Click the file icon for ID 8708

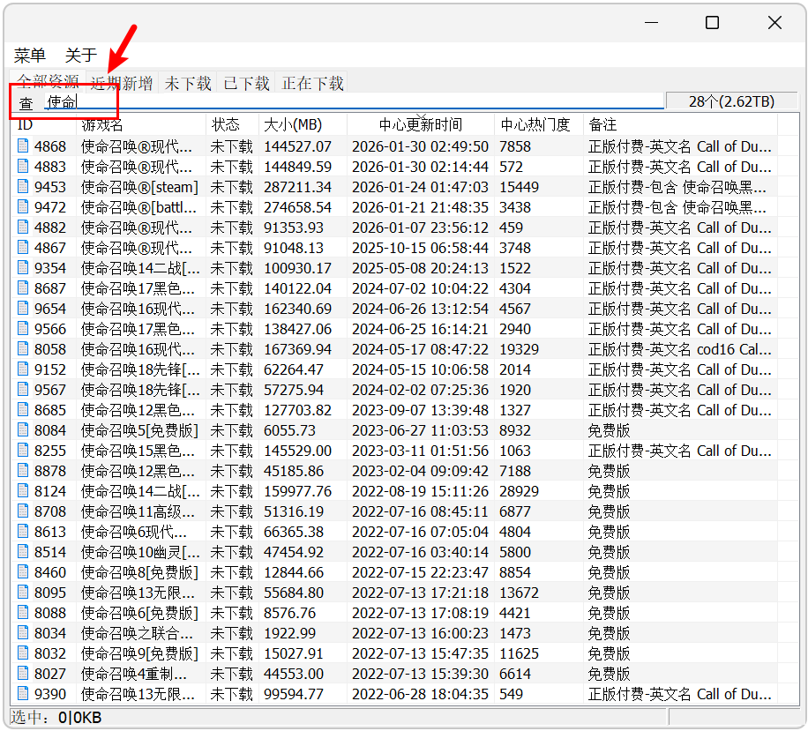coord(23,511)
